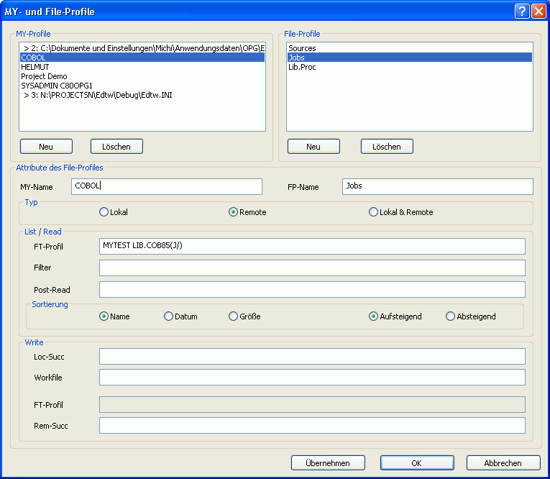Viewport: 550px width, 479px height.
Task: Select SYSADMIN C80OPG1 profile entry
Action: tap(56, 86)
